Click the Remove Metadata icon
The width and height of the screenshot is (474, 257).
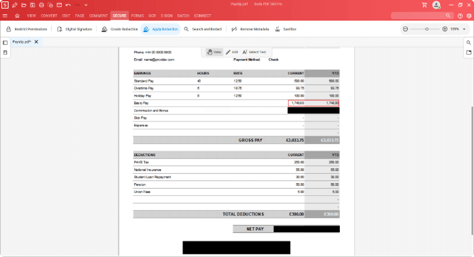tap(234, 29)
